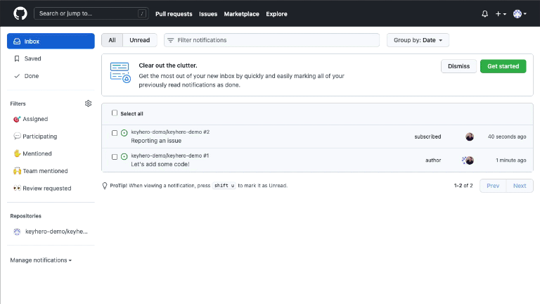Open the user avatar menu
This screenshot has width=540, height=304.
point(520,14)
